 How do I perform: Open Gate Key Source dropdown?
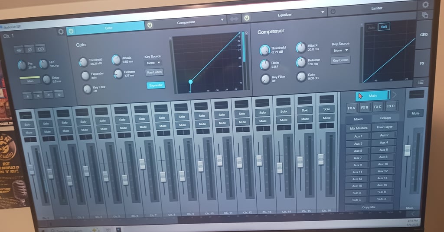point(153,63)
